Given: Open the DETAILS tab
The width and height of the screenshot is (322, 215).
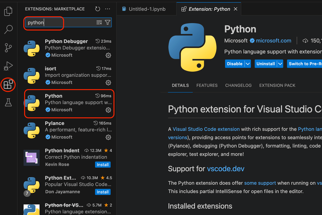Looking at the screenshot, I should click(180, 85).
